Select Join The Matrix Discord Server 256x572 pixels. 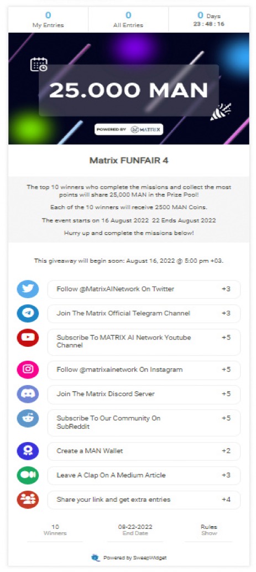click(x=144, y=394)
